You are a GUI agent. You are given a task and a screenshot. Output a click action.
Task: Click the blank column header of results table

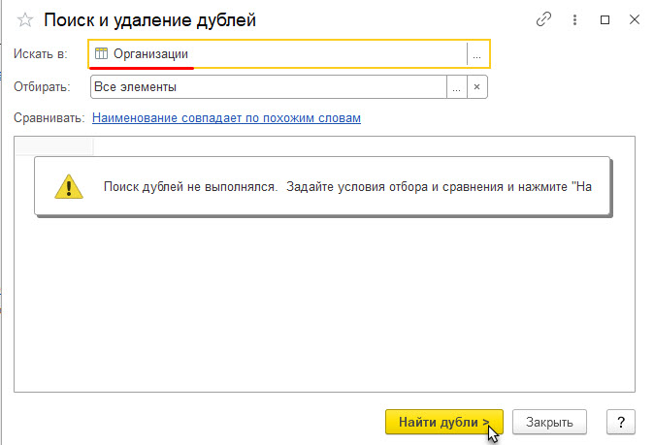point(54,146)
